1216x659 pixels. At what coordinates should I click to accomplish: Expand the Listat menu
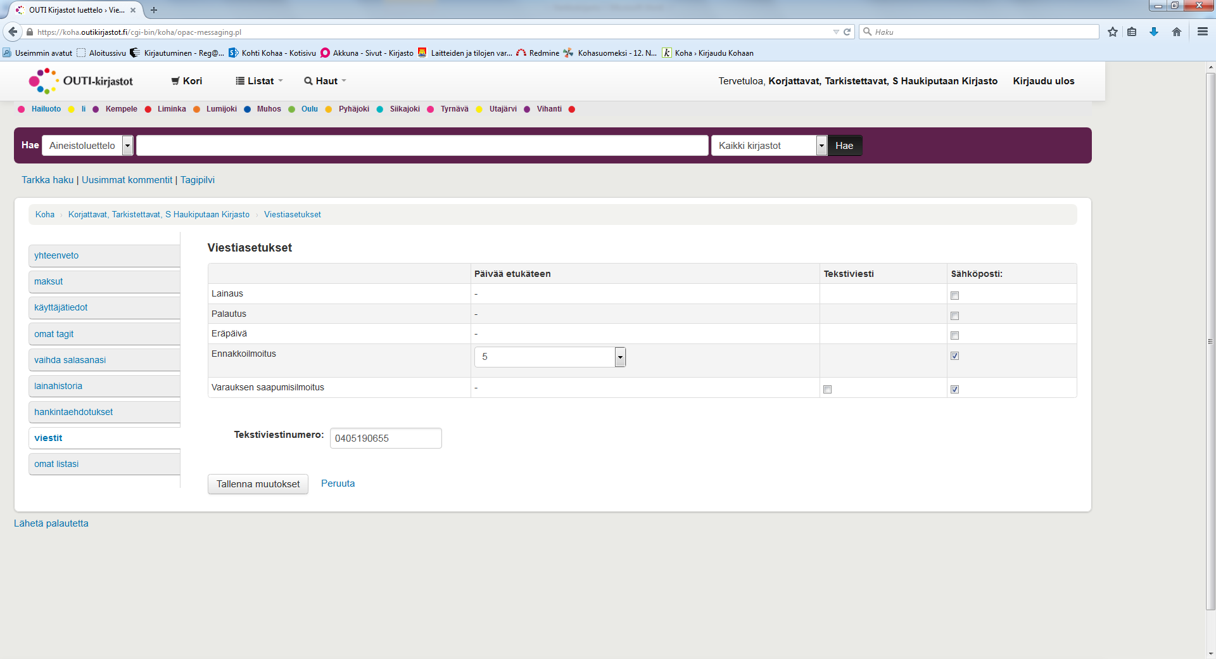pos(260,81)
